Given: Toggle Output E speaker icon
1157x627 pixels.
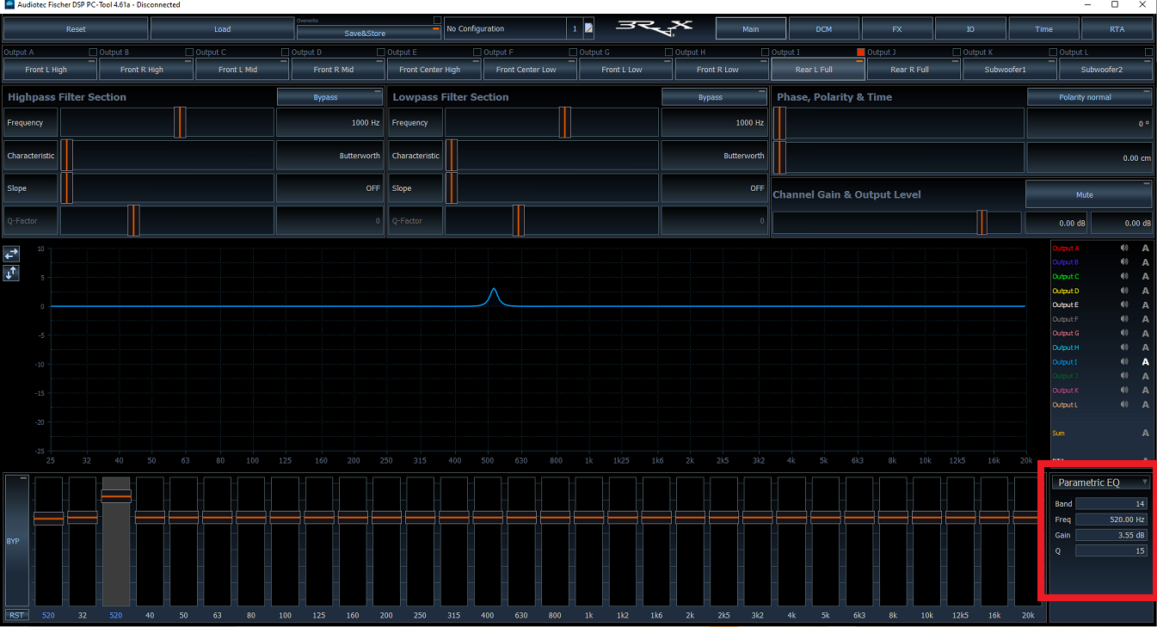Looking at the screenshot, I should point(1123,304).
